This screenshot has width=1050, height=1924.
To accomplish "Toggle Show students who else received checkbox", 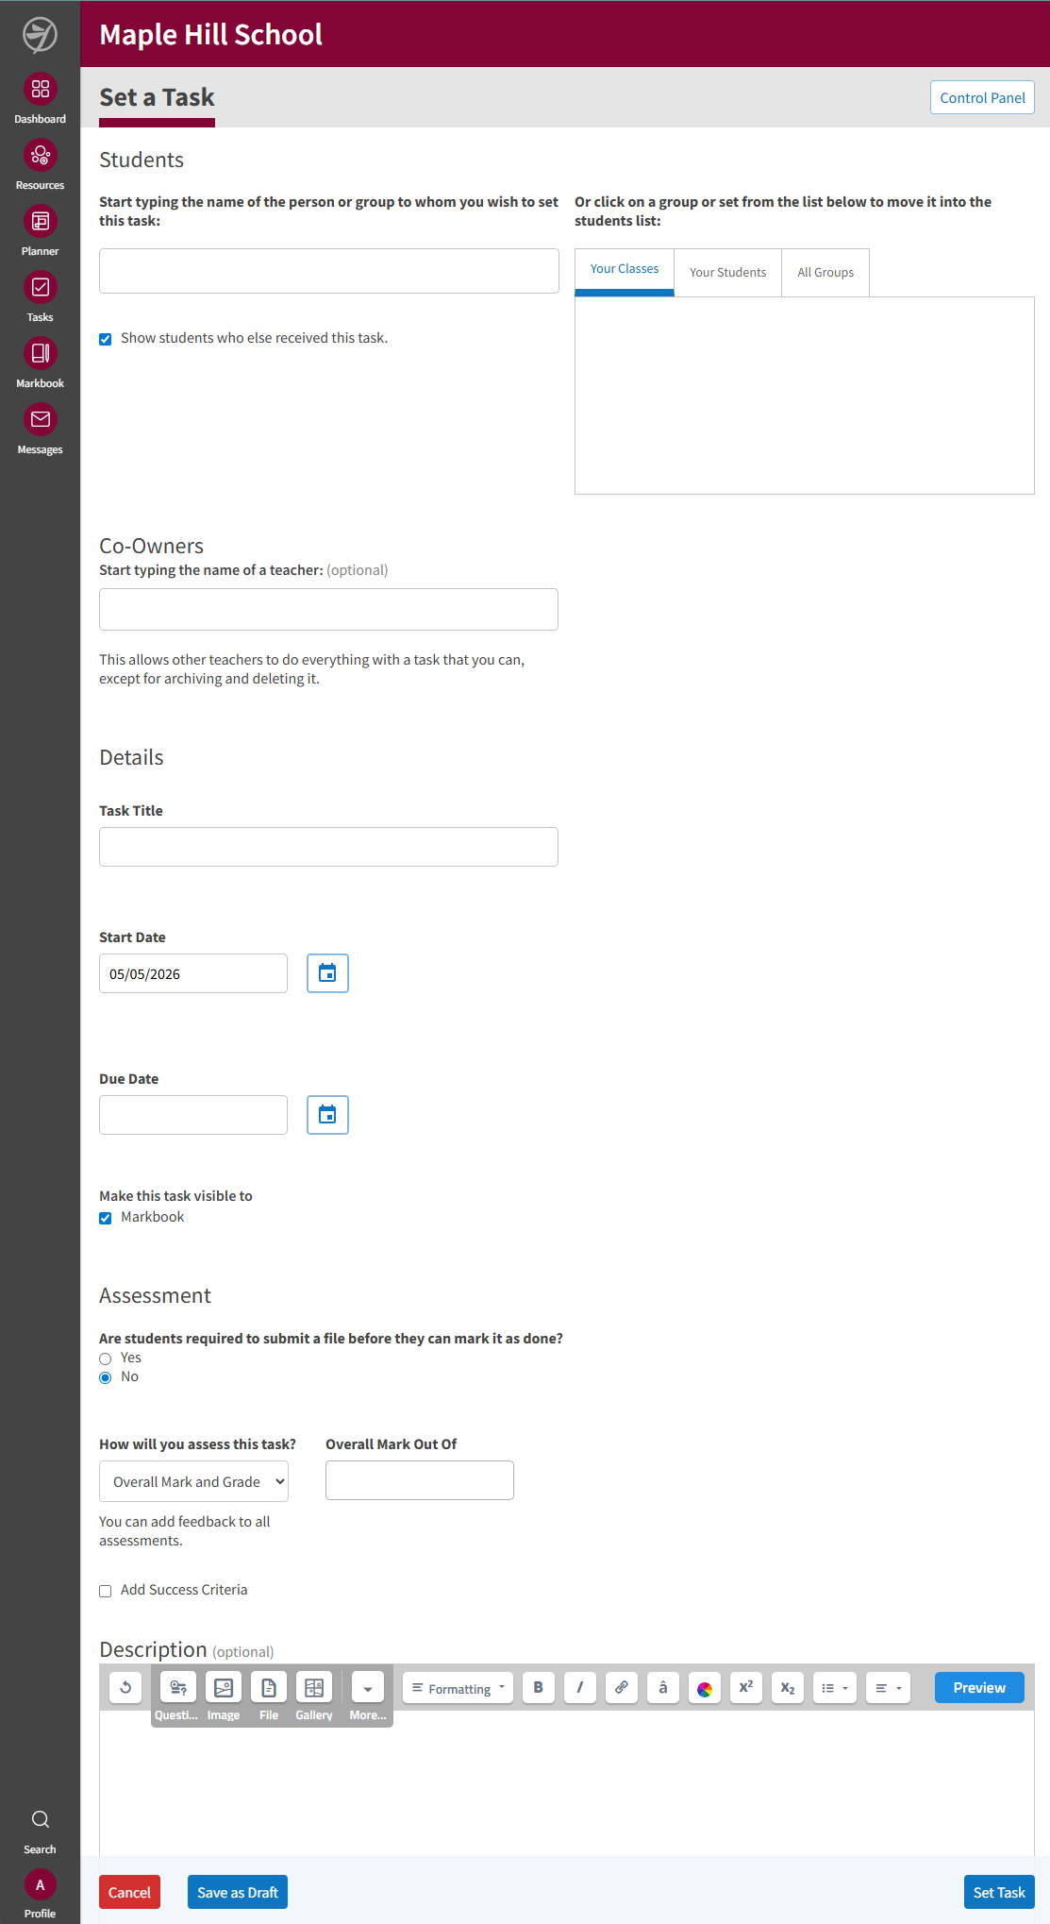I will tap(106, 339).
